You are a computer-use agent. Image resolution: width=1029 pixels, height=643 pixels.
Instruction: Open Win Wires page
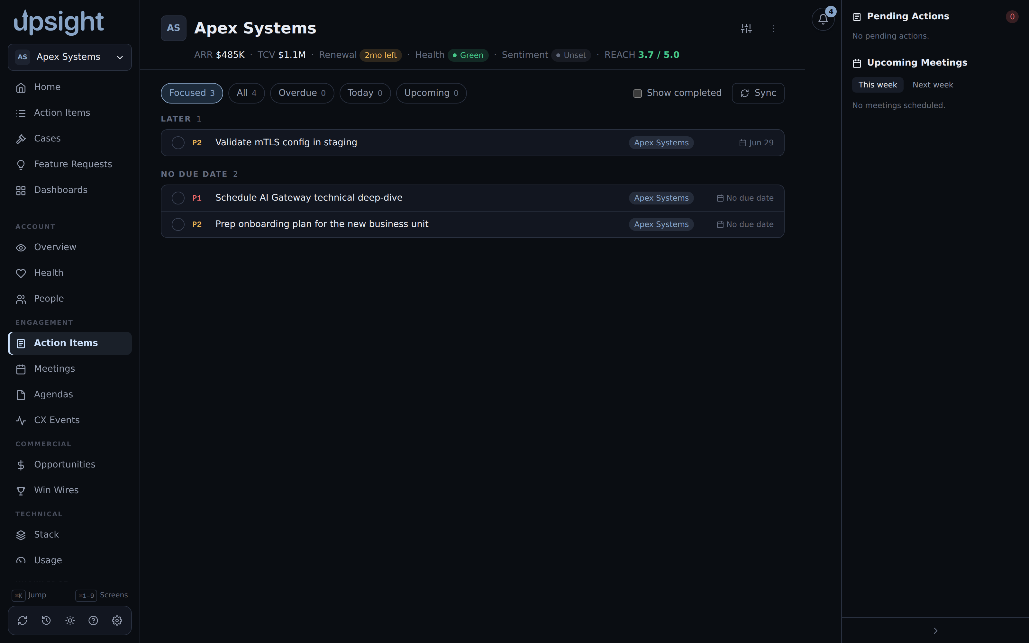(70, 490)
